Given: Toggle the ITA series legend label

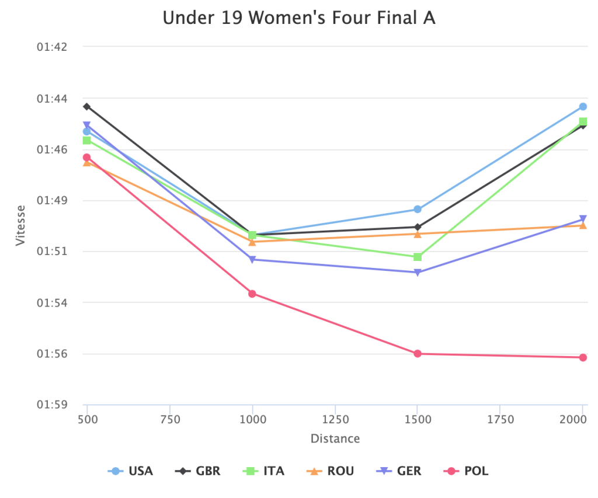Looking at the screenshot, I should coord(273,471).
